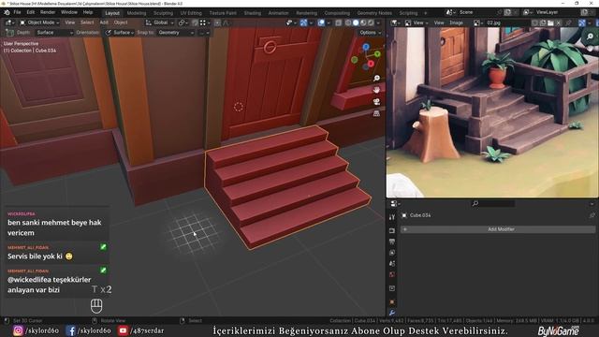599x337 pixels.
Task: Open the Orientation Surface dropdown
Action: click(x=120, y=33)
